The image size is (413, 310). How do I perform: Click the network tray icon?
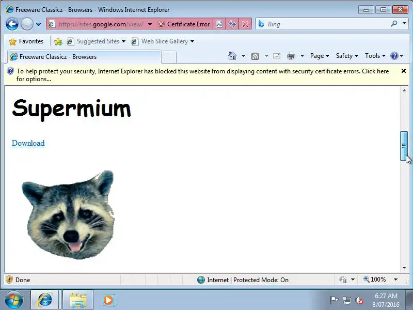(x=347, y=300)
